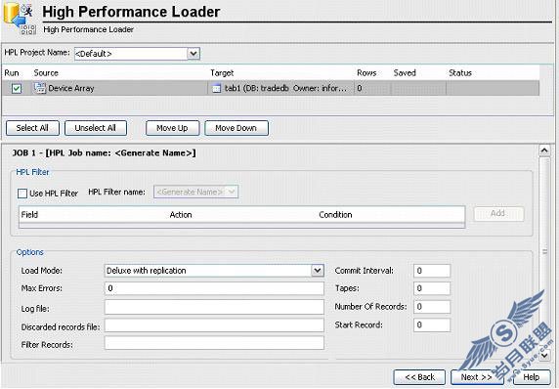Click the Max Errors input field
Screen dimensions: 559x389
coord(214,288)
